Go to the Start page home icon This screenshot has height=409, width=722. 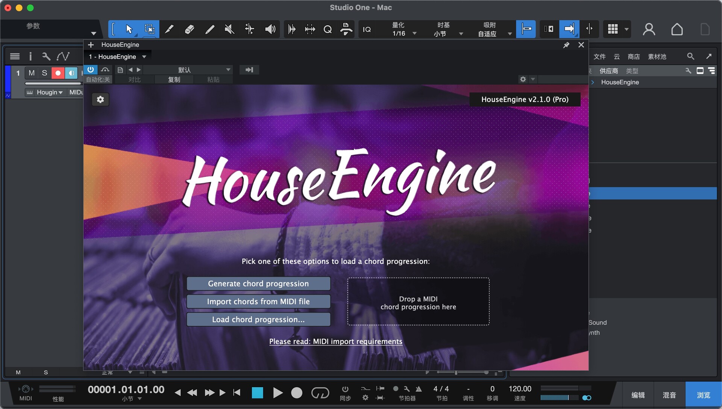pyautogui.click(x=677, y=29)
